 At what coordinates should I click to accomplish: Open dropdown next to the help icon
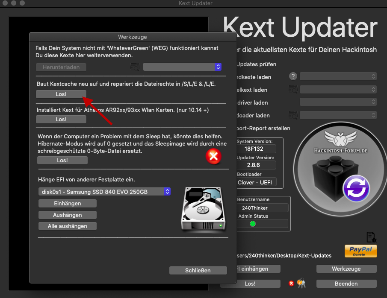click(x=338, y=76)
